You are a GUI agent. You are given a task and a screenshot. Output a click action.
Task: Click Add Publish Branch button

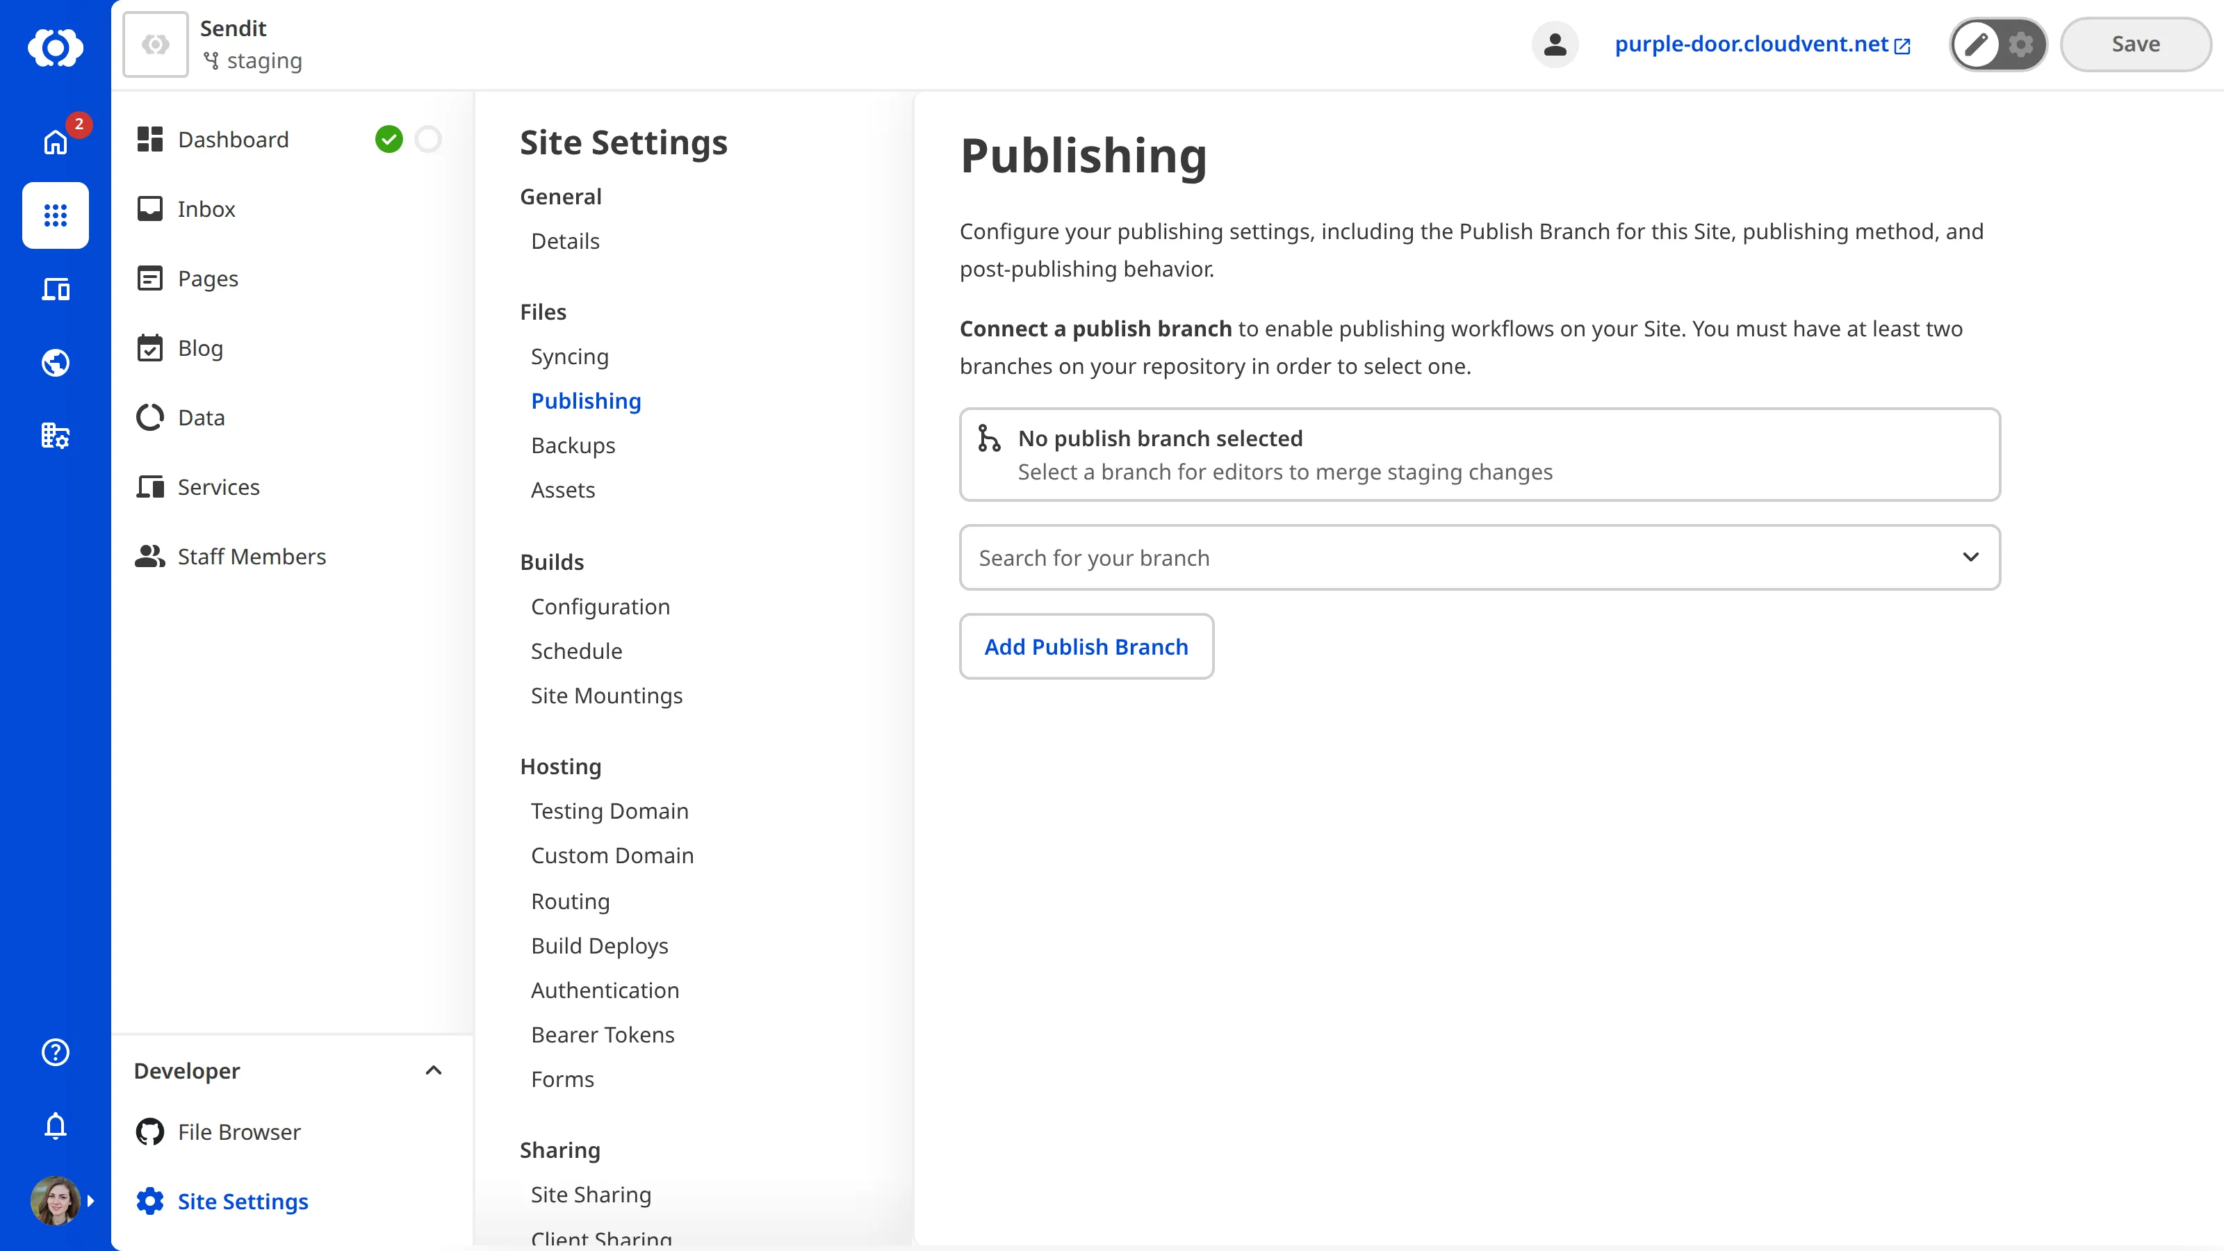(x=1086, y=646)
